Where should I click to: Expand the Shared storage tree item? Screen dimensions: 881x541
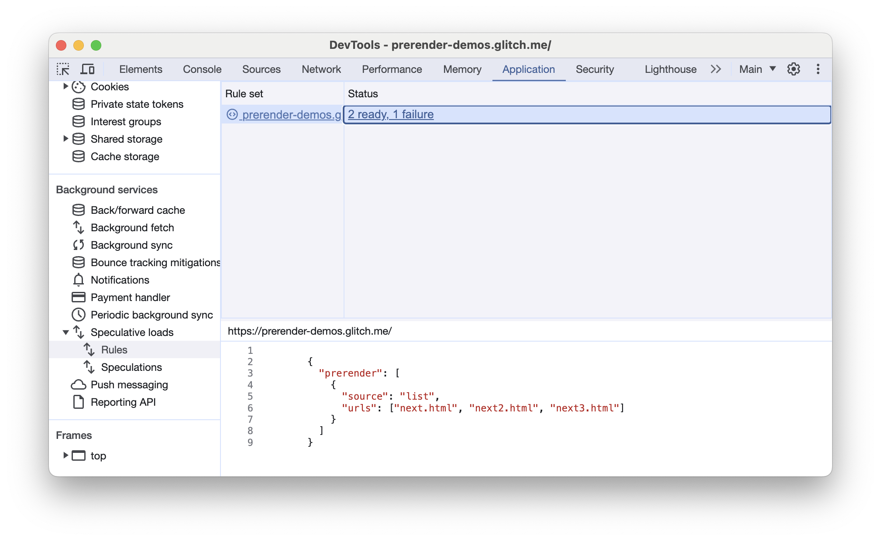[65, 139]
